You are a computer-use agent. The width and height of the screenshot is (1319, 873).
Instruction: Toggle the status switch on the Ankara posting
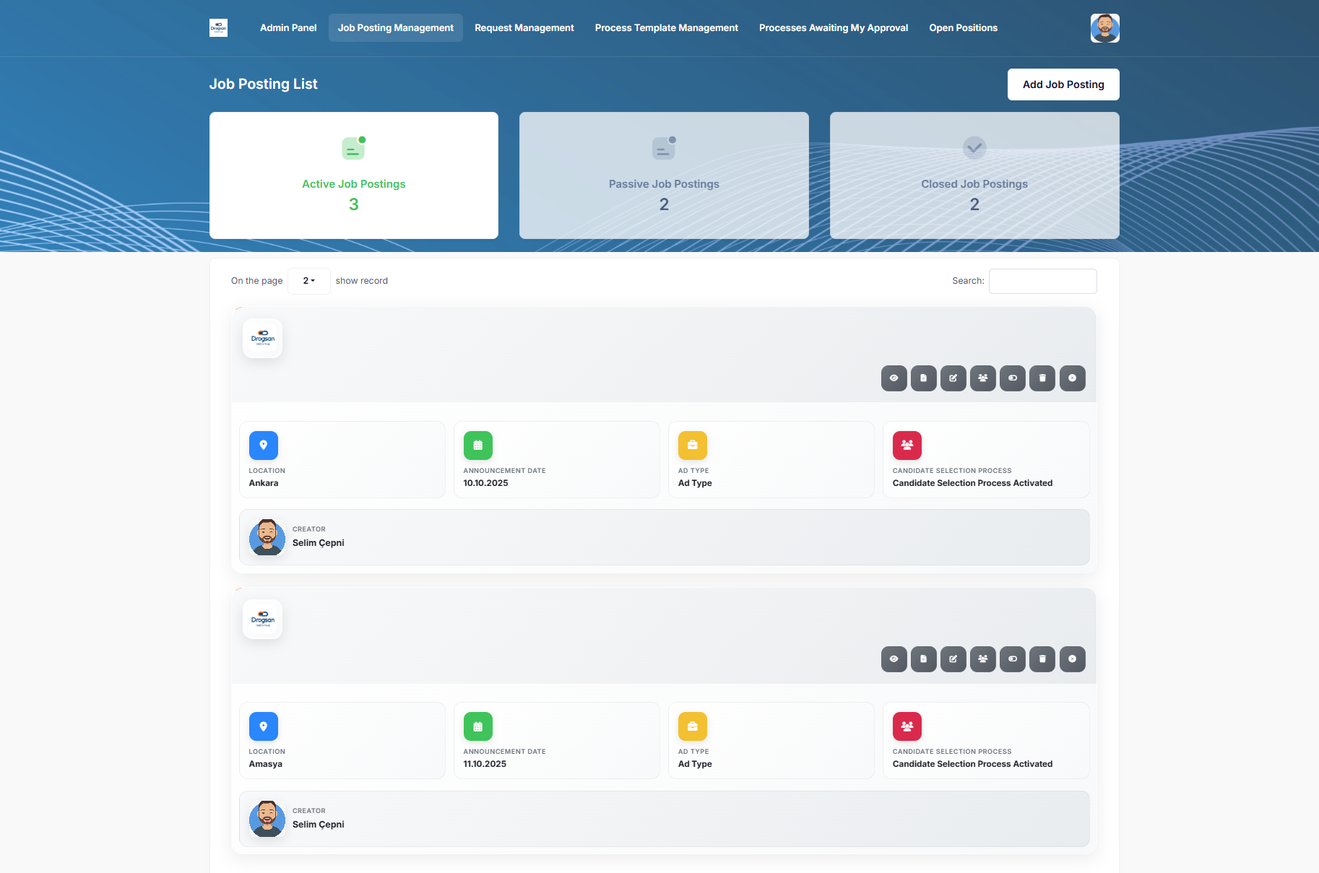tap(1012, 378)
